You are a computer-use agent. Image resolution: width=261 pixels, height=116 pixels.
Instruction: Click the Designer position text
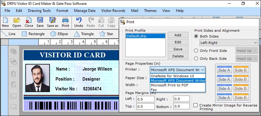pyautogui.click(x=91, y=79)
